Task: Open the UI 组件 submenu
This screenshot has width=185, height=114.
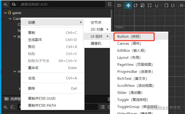Action: coord(97,36)
